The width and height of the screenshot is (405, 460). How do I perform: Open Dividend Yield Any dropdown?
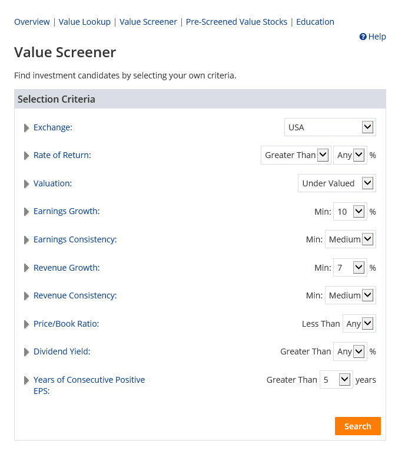(x=350, y=351)
